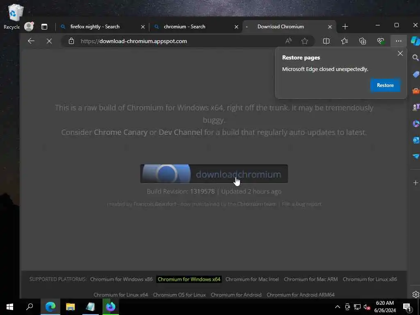Choose Chromium for Windows x64
This screenshot has height=315, width=420.
(x=189, y=279)
